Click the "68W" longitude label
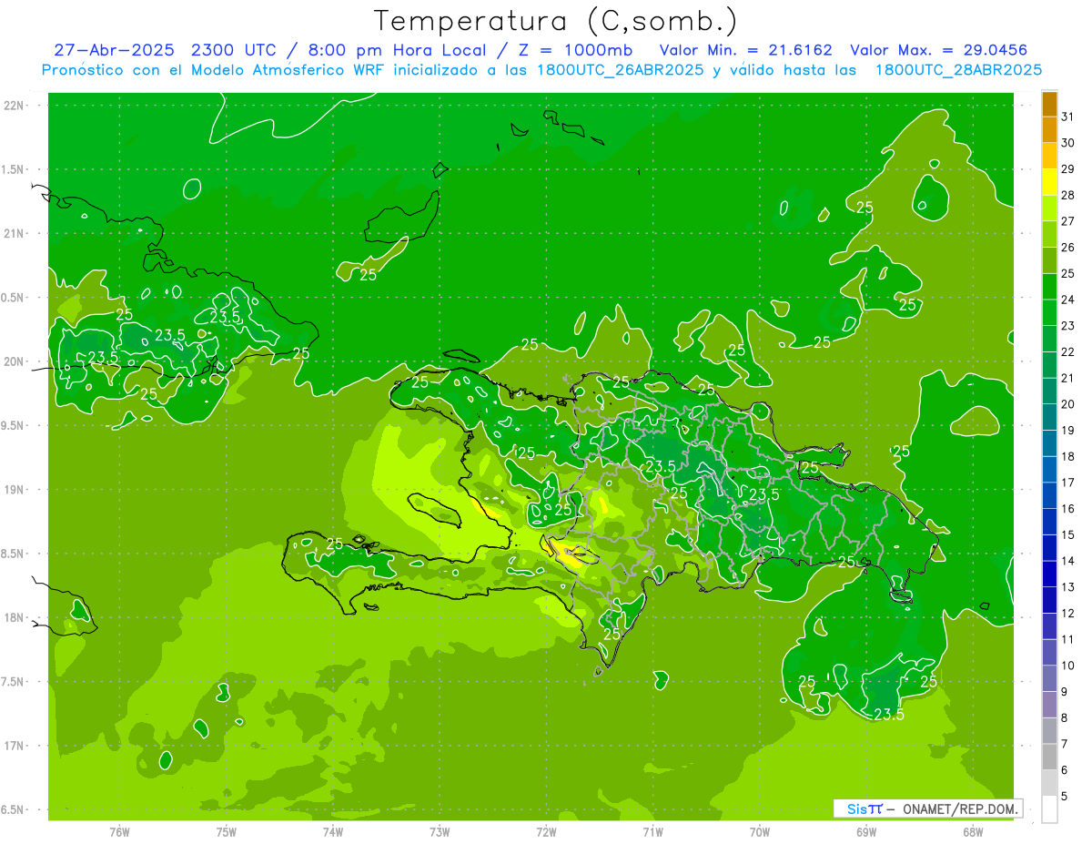1092x844 pixels. click(x=972, y=832)
